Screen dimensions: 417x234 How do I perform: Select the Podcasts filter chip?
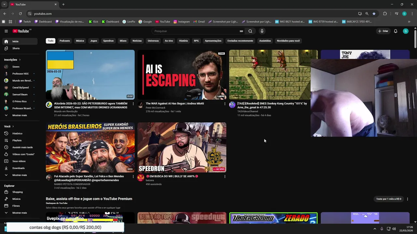(65, 41)
